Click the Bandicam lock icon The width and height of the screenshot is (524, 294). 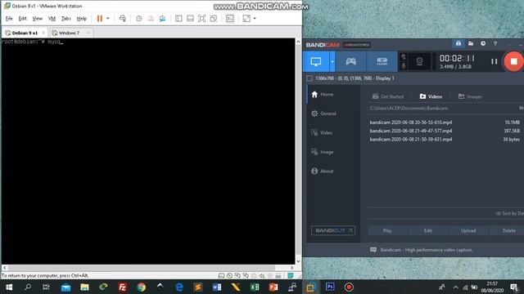tap(458, 43)
